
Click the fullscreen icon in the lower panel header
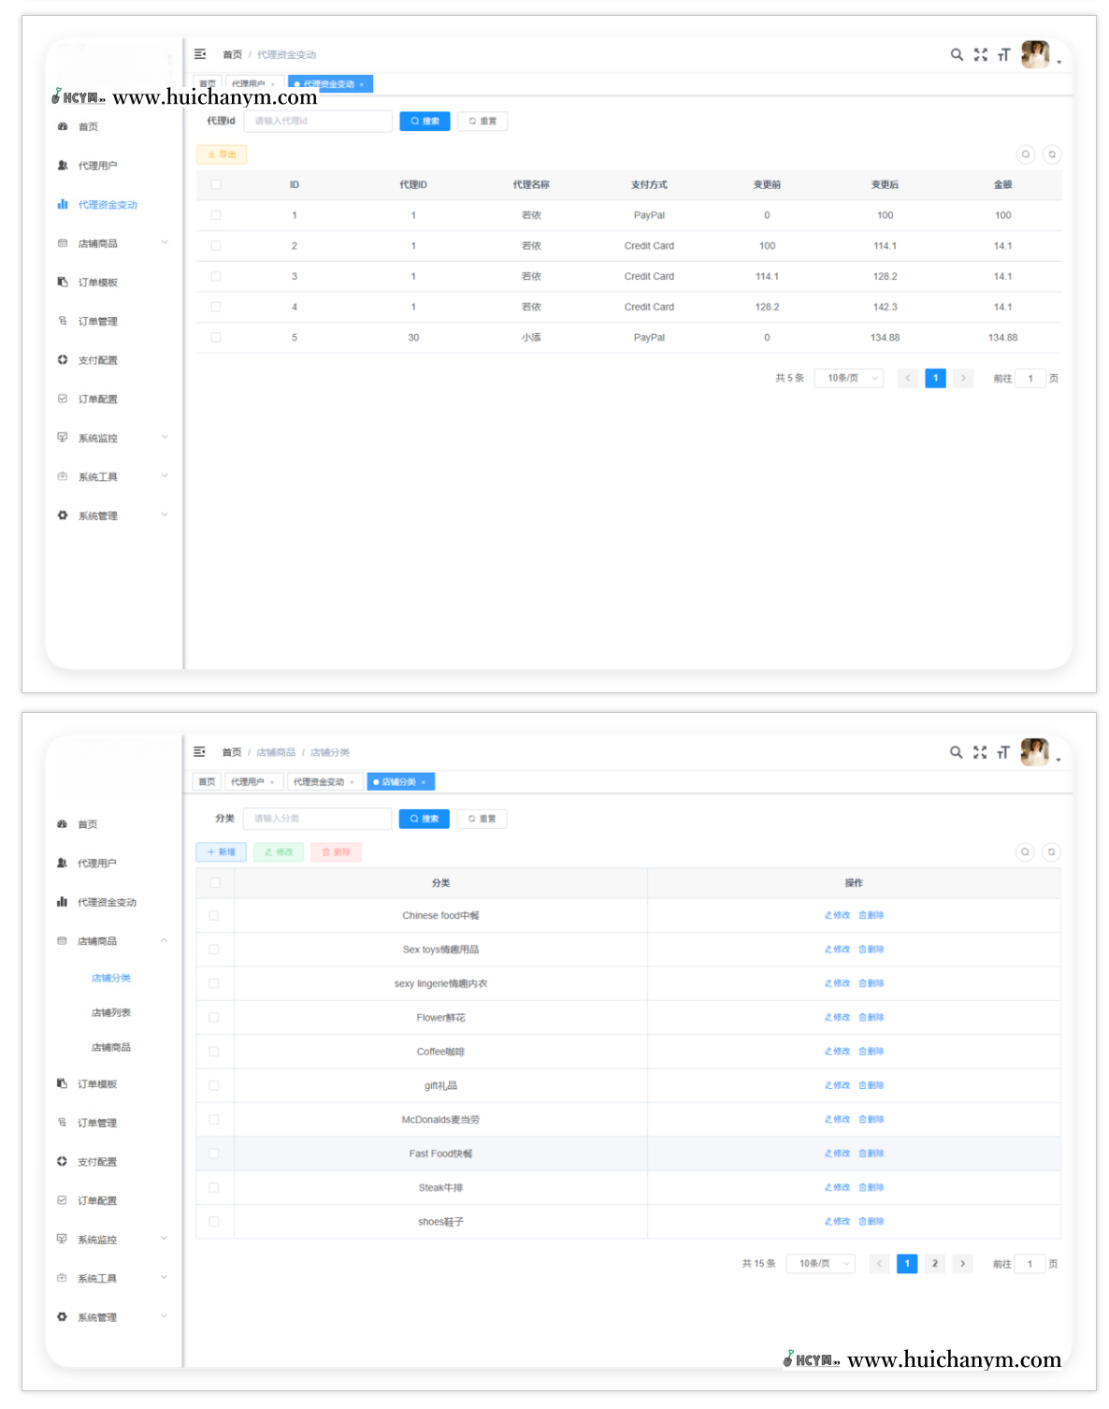click(980, 752)
